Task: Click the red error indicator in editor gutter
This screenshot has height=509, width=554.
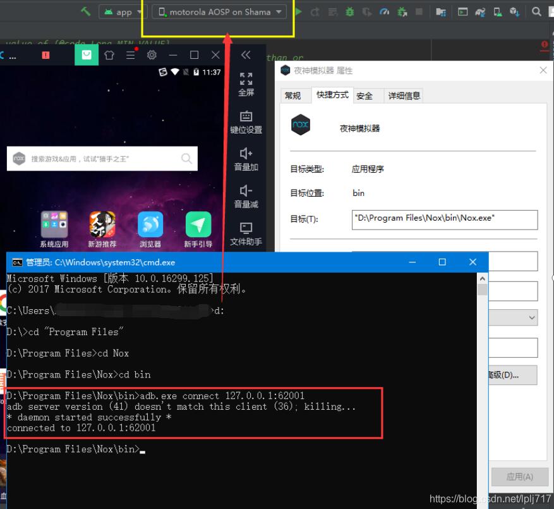Action: (544, 46)
